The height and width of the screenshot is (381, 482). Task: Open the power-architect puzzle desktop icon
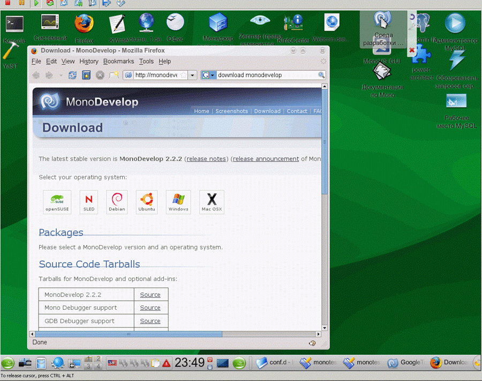tap(421, 55)
